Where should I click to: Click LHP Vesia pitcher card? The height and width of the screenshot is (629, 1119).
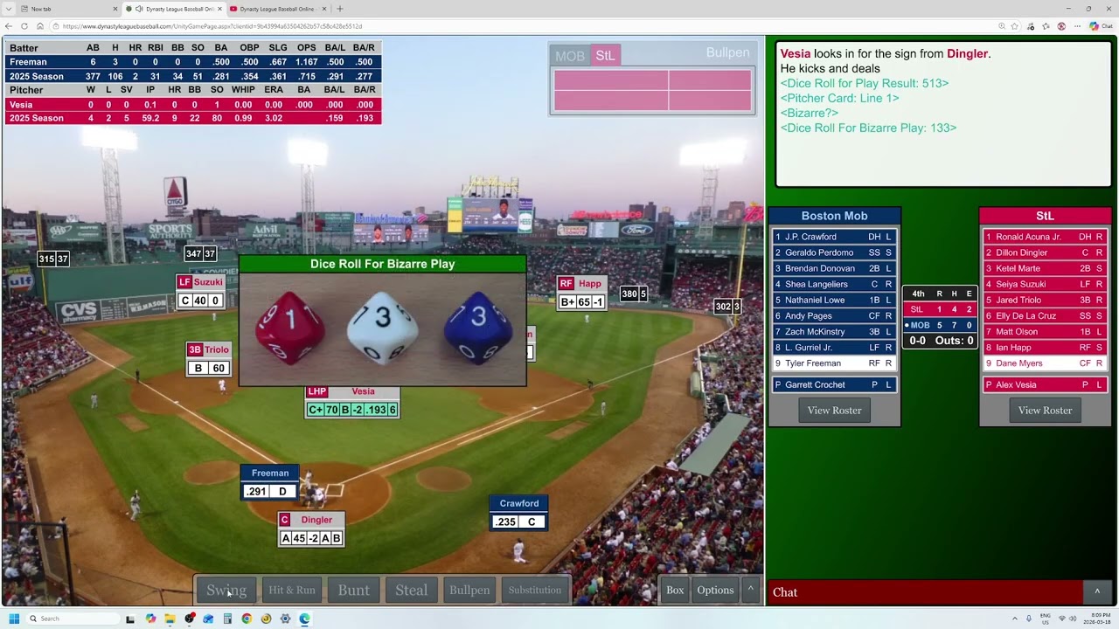point(352,402)
